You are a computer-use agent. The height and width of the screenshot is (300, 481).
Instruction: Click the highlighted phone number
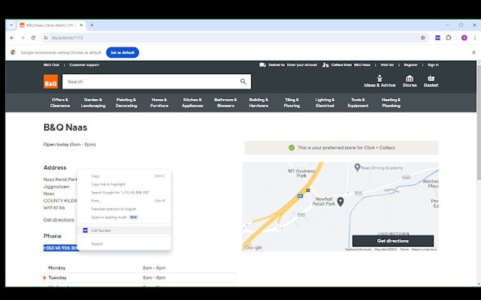coord(59,247)
